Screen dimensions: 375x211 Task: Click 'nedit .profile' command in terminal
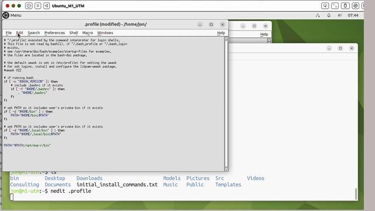tap(71, 191)
